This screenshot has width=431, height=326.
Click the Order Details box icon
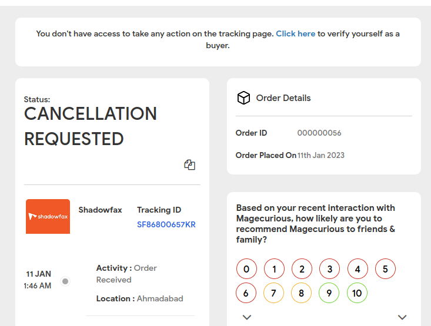(243, 98)
